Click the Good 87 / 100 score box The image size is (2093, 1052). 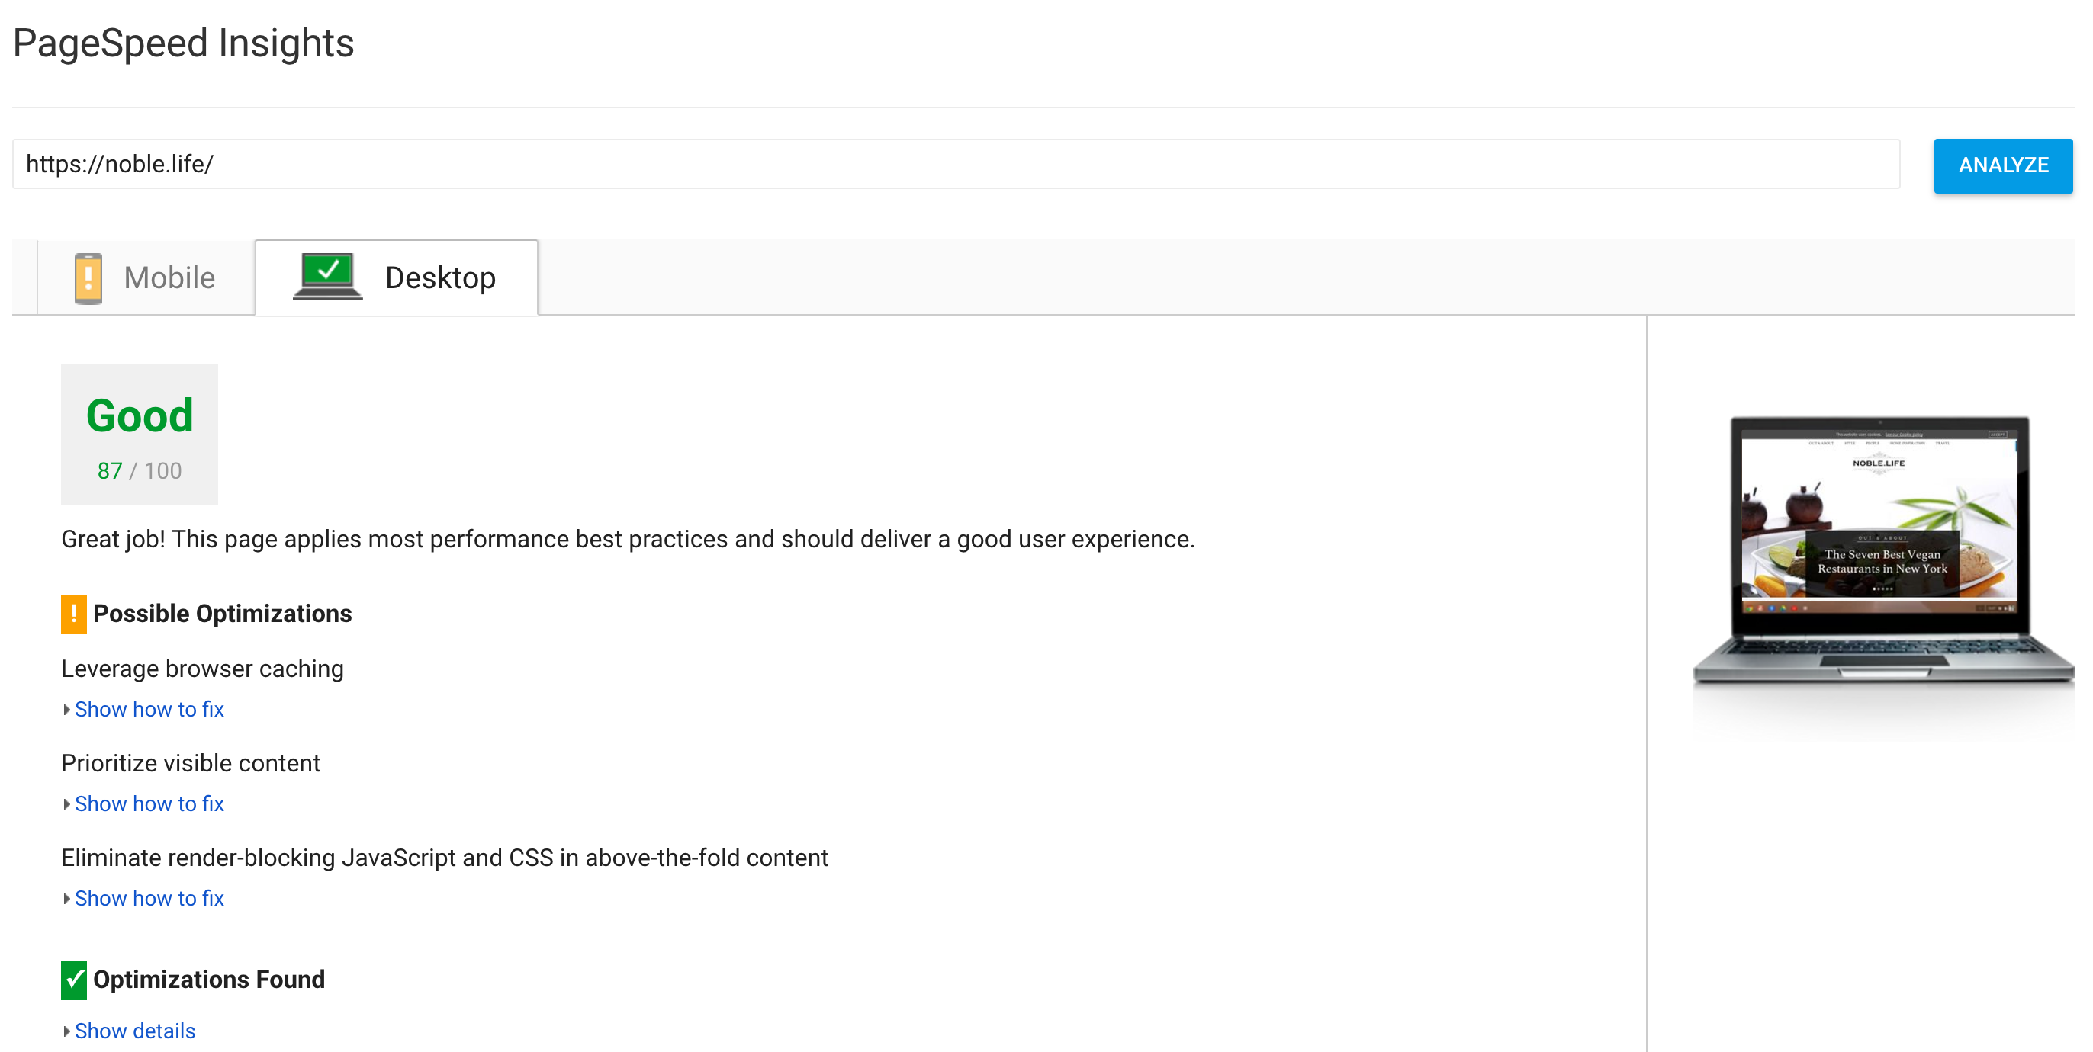coord(140,435)
